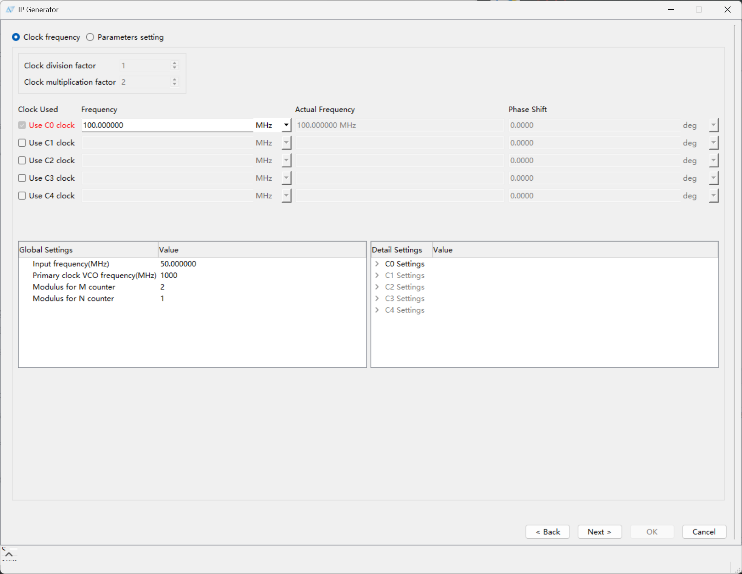Select the Clock frequency radio button
Image resolution: width=742 pixels, height=574 pixels.
16,37
